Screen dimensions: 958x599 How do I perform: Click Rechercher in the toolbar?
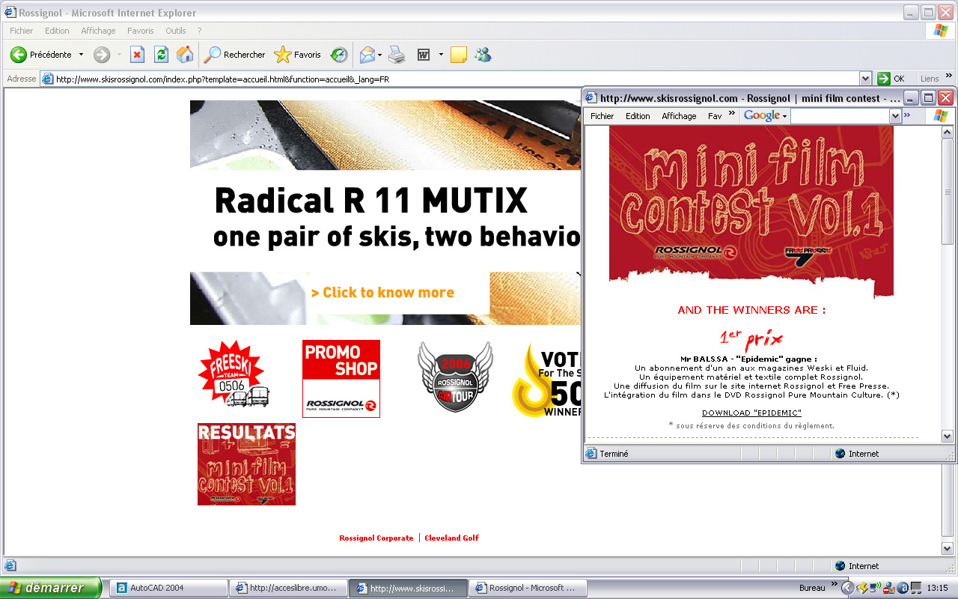235,55
